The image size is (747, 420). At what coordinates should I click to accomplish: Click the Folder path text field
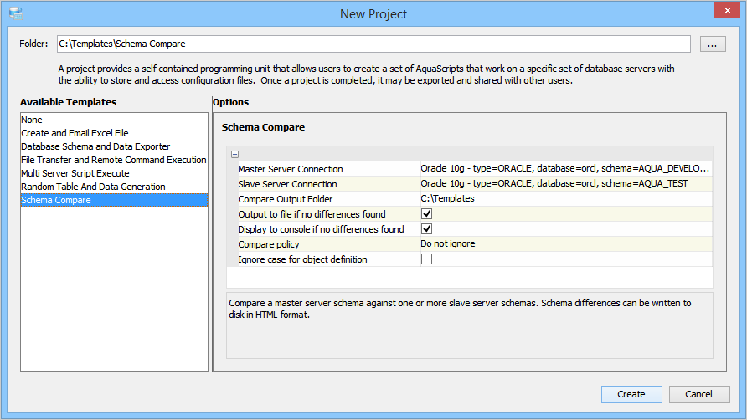point(373,44)
